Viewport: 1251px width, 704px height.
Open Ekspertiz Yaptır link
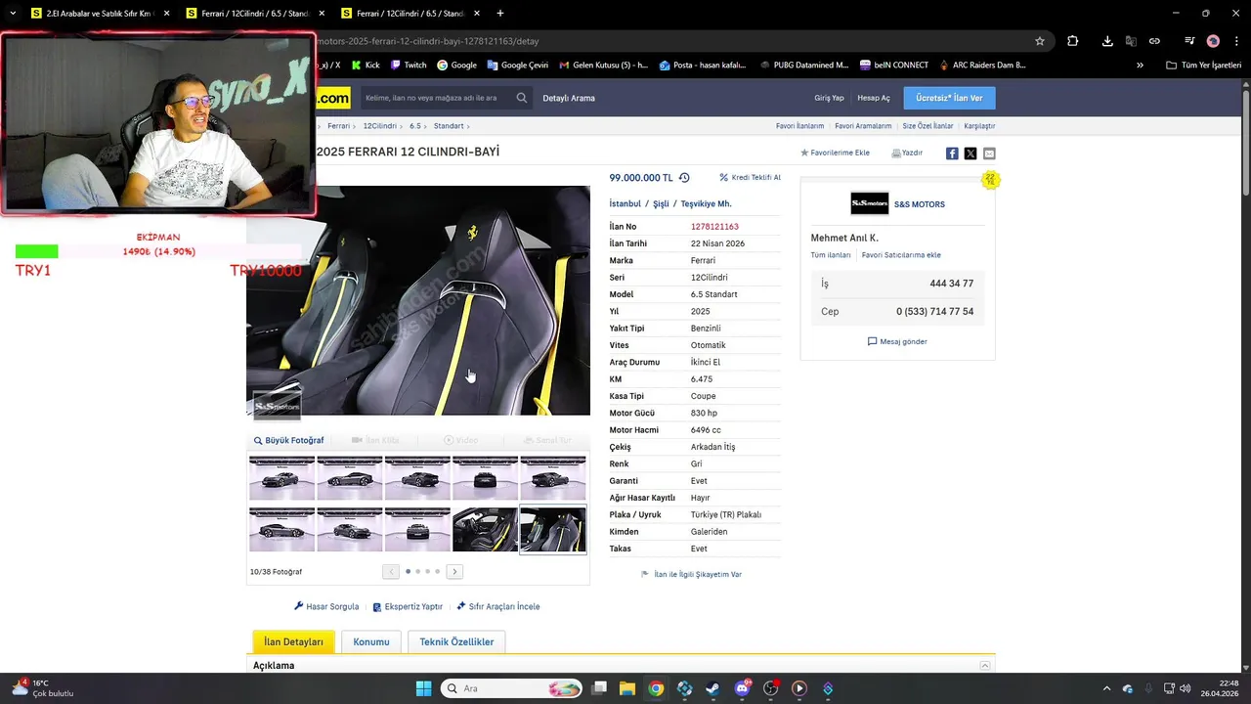coord(408,606)
